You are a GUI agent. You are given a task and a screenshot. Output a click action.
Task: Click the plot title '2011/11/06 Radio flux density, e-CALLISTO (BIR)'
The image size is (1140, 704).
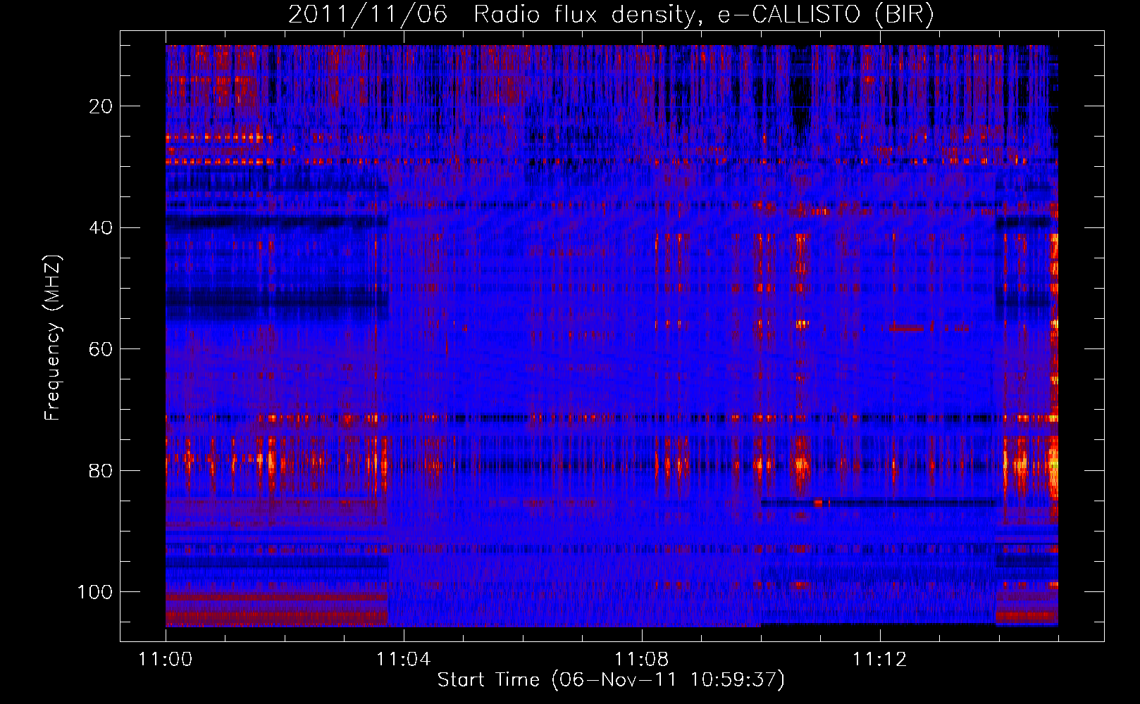coord(611,15)
